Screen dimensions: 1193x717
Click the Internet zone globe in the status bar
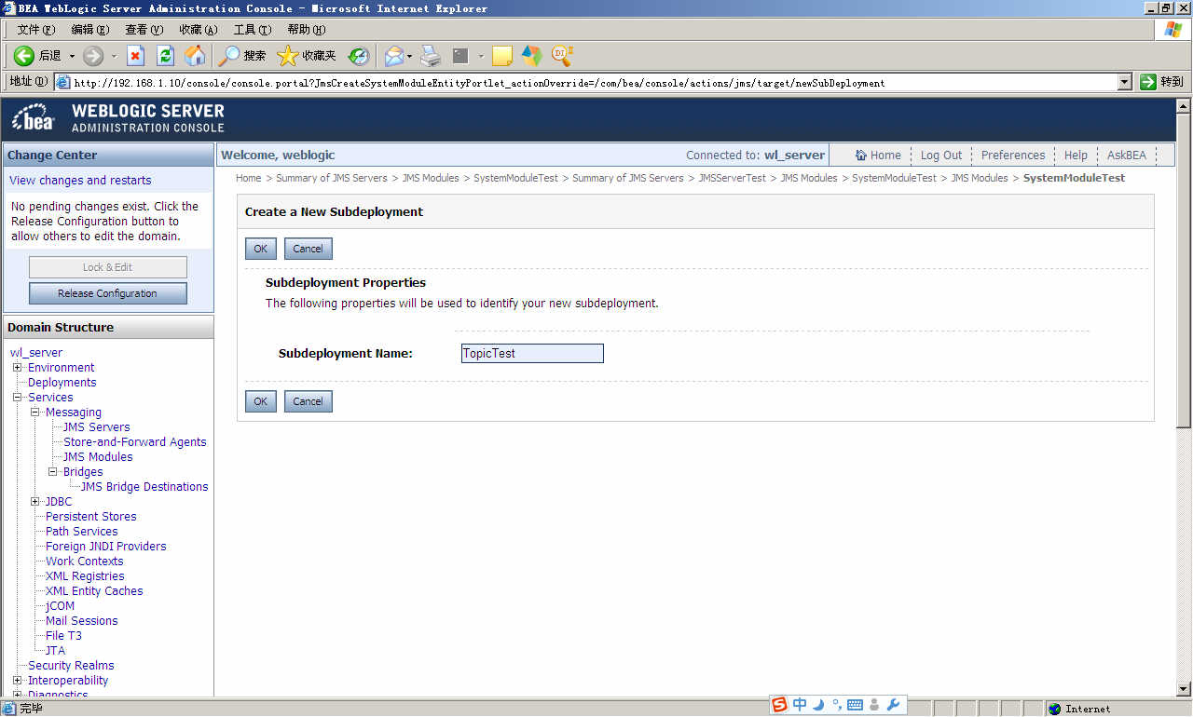[1055, 709]
